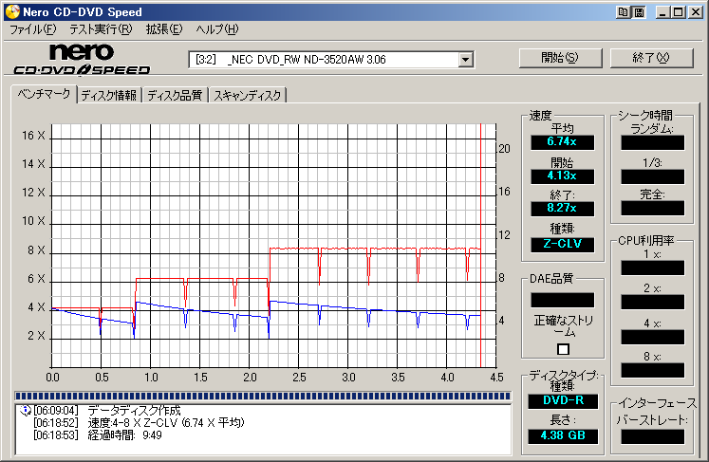
Task: Switch to the スキャンディスク tab
Action: coord(247,95)
